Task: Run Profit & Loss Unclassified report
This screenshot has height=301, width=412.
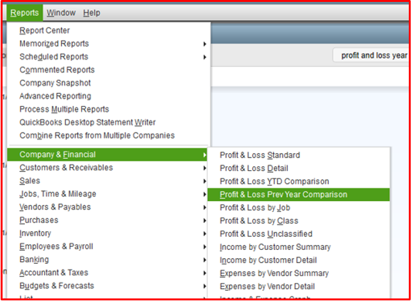Action: [x=299, y=234]
